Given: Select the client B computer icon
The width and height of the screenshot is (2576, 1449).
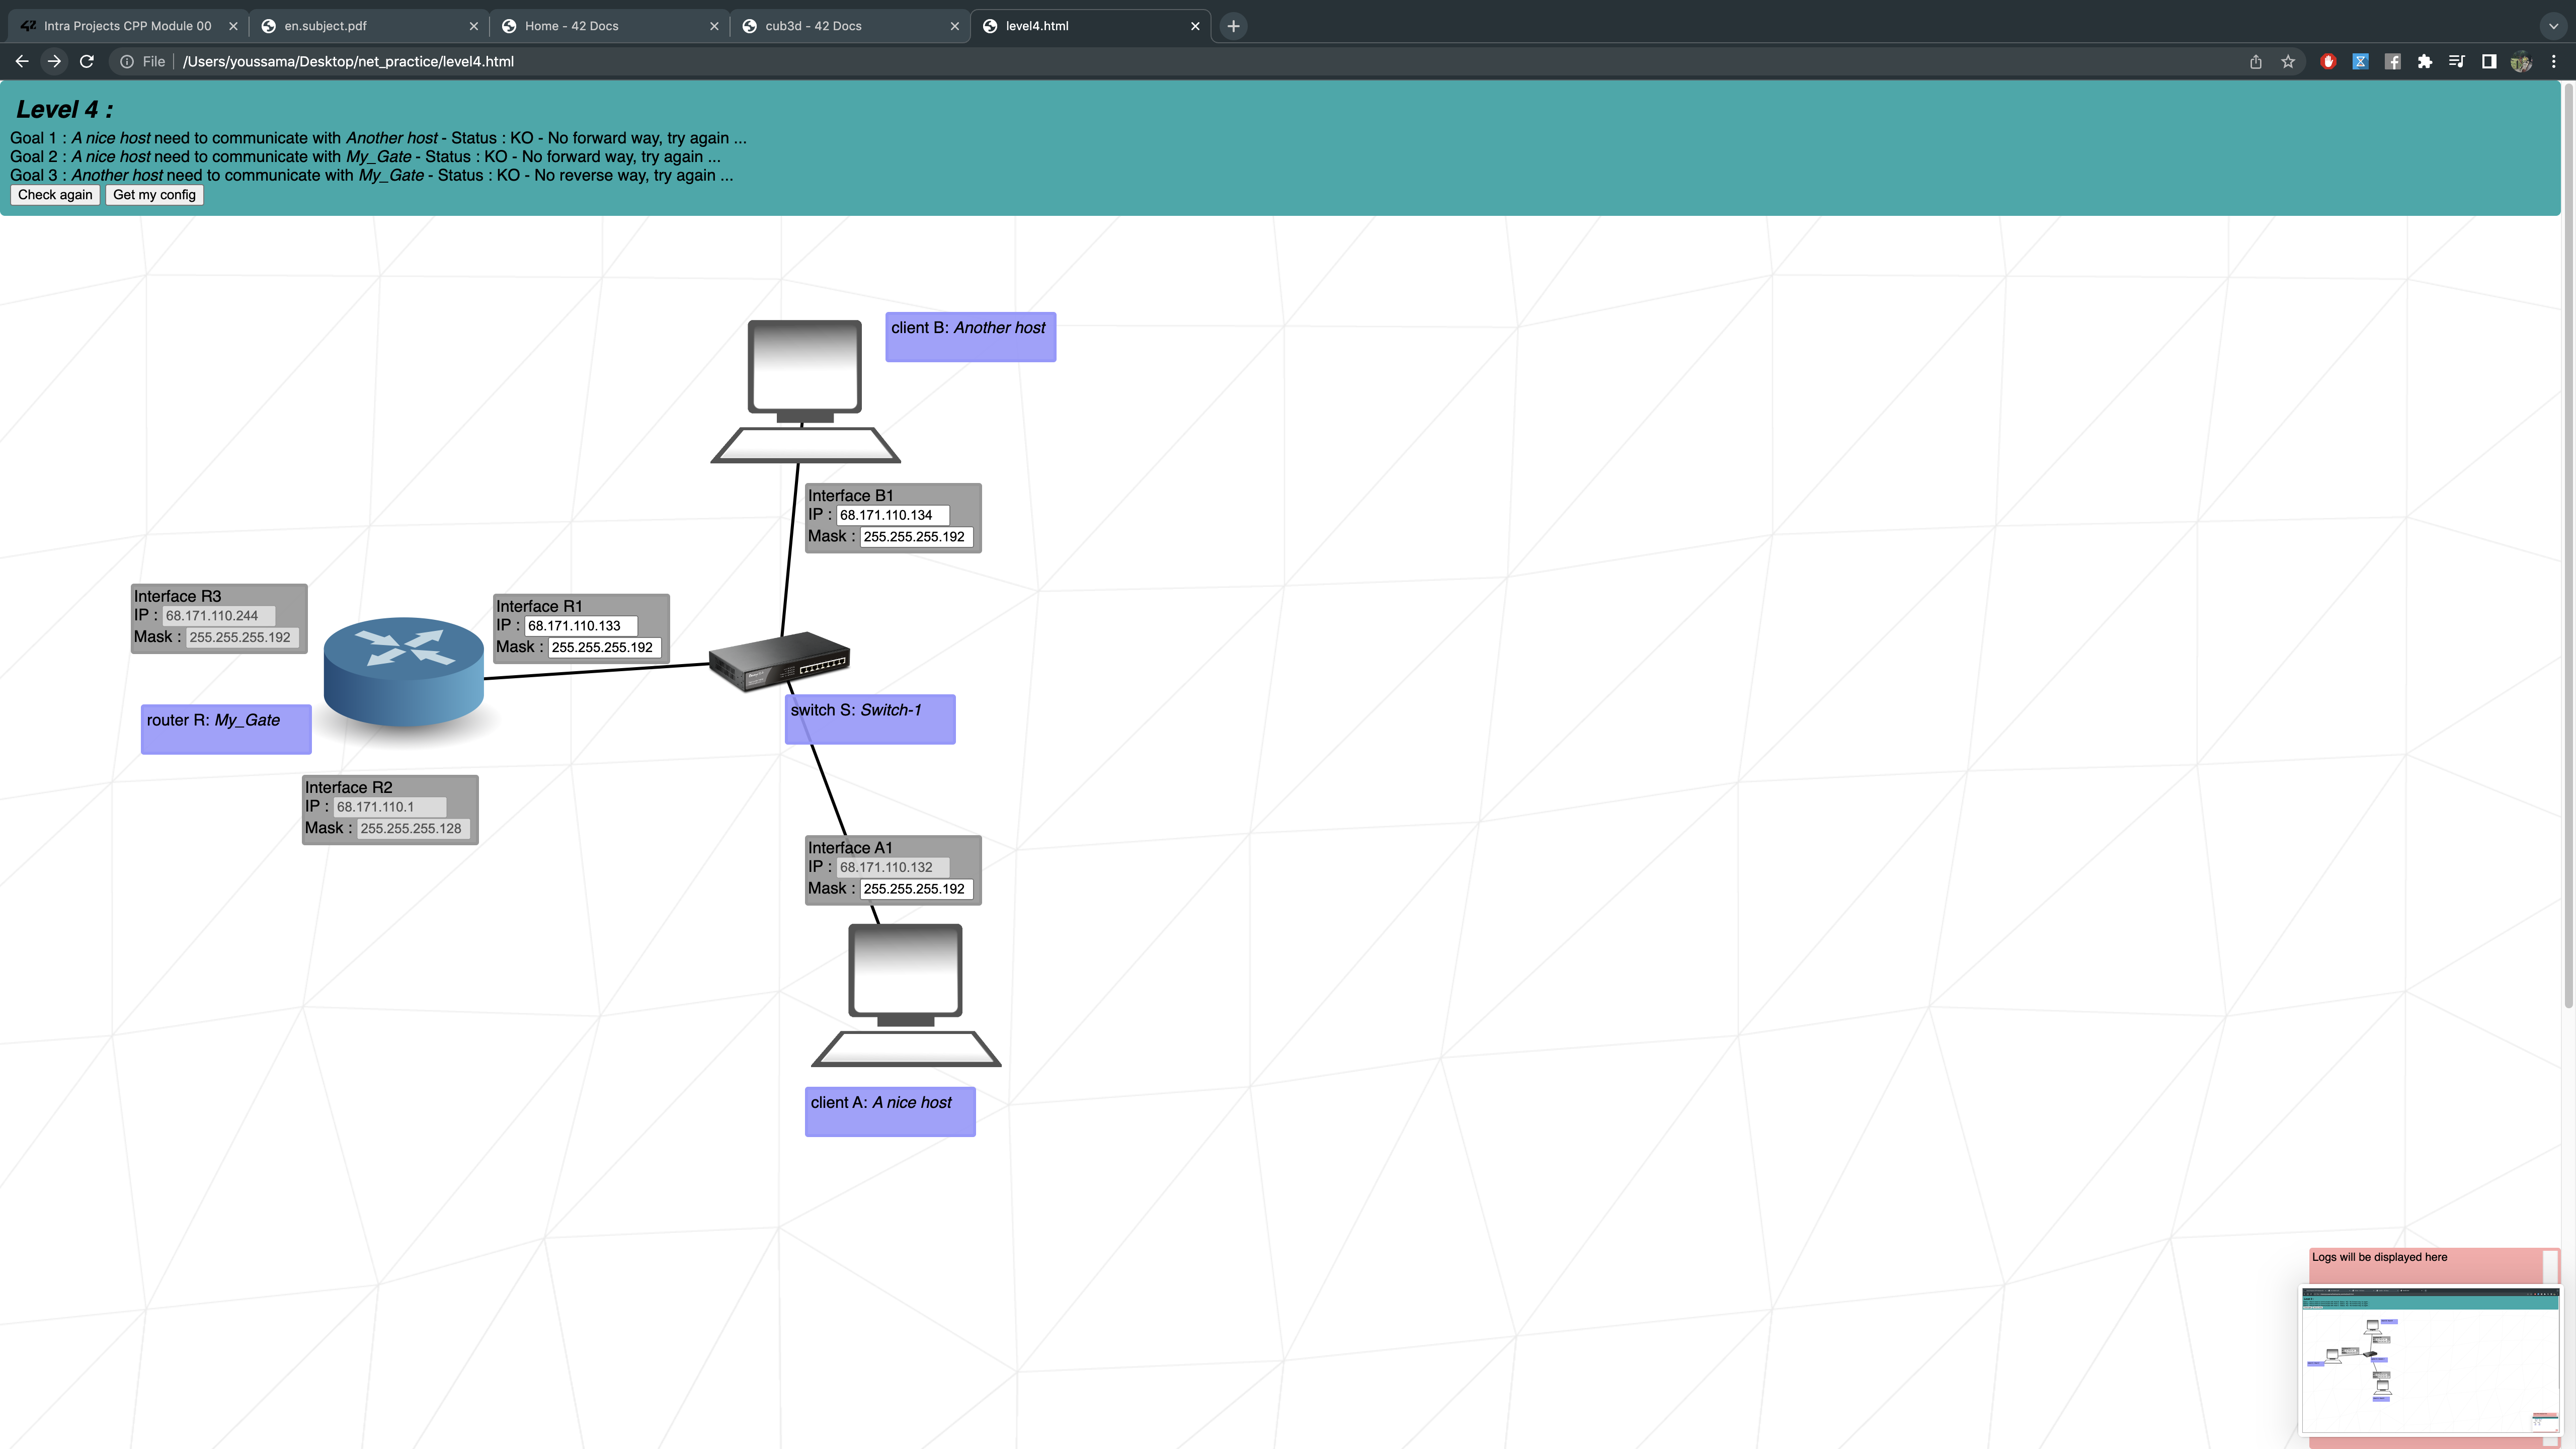Looking at the screenshot, I should coord(805,391).
